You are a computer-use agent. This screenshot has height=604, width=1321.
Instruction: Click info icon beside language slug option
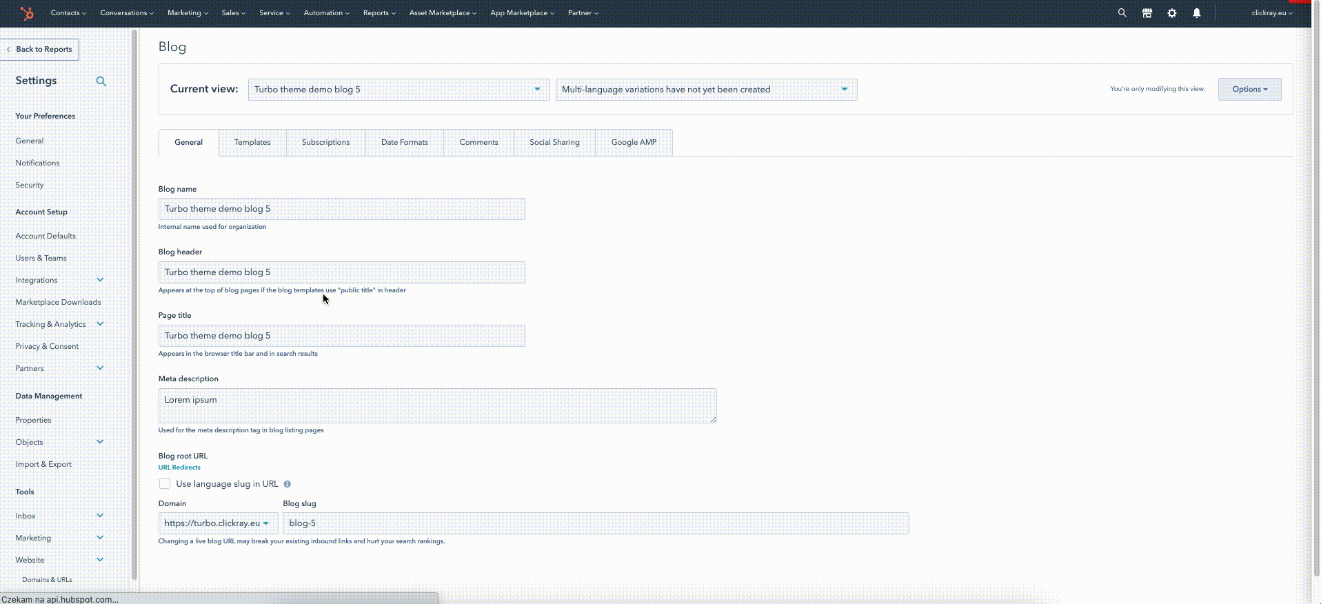(288, 484)
